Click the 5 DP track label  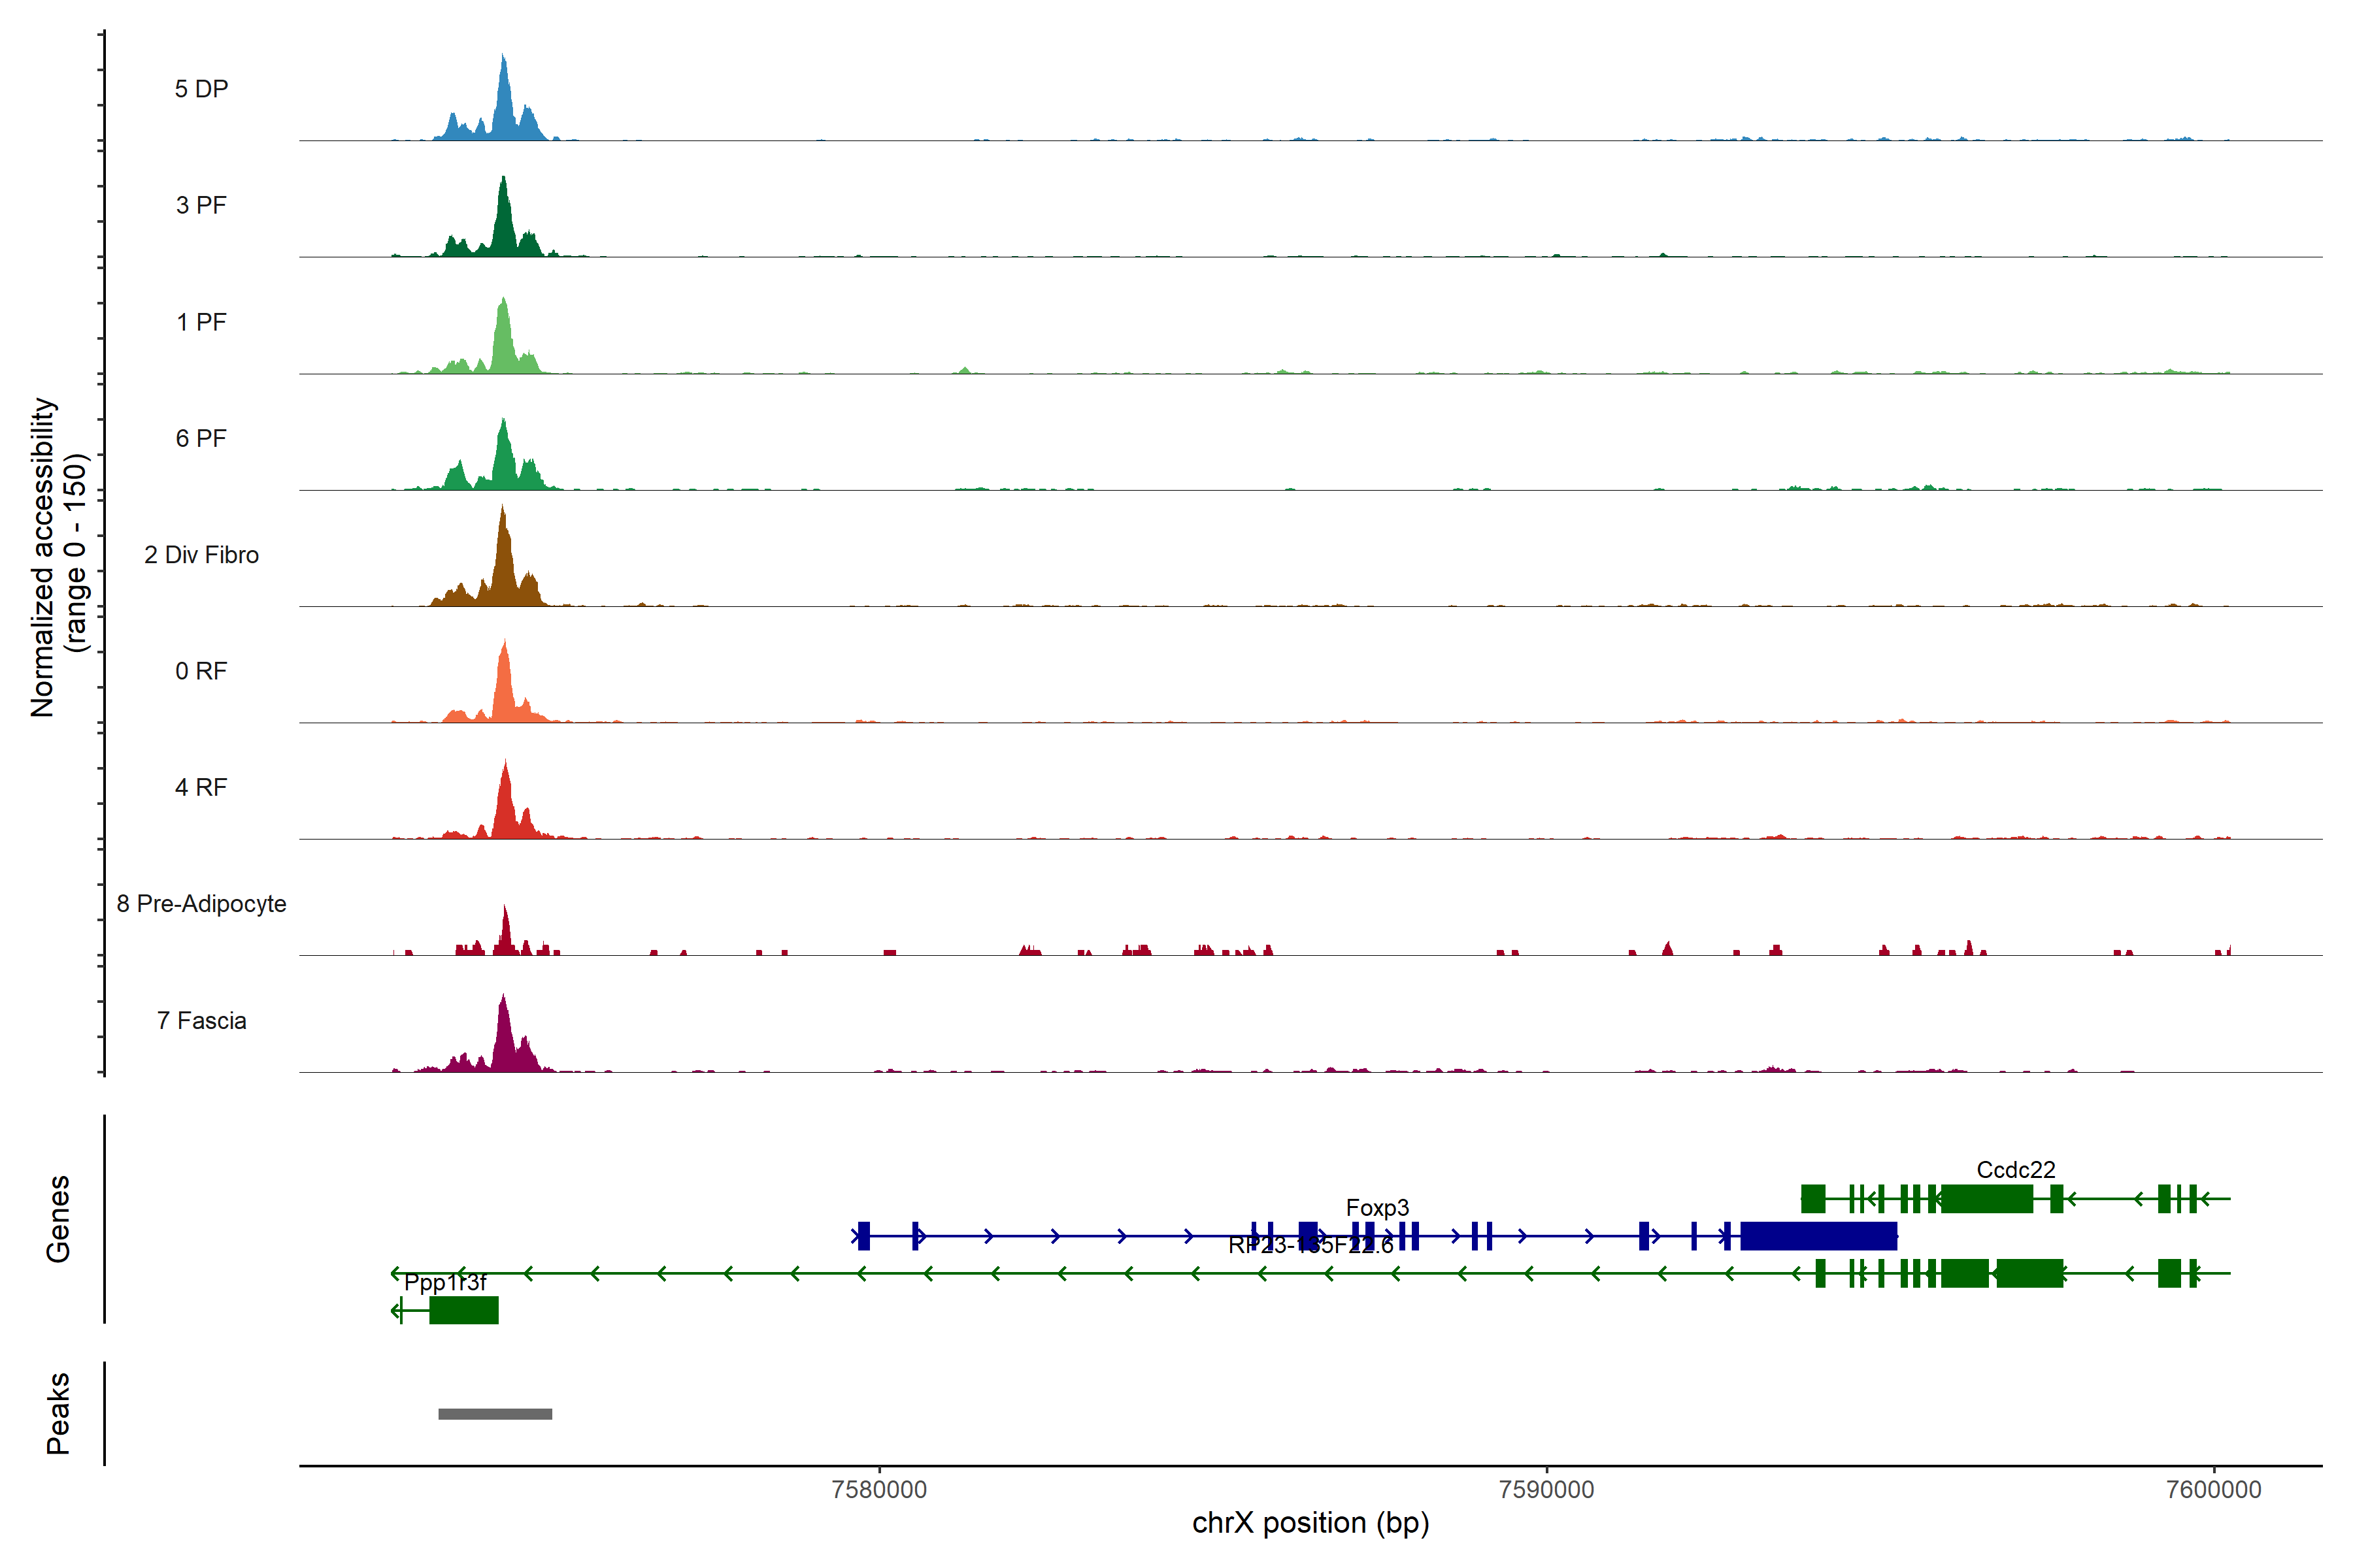tap(201, 89)
